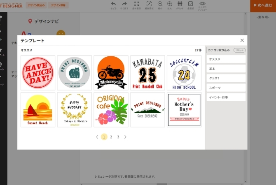Pick the Kawabata 25 baseball template
Viewport: 276px width, 185px height.
point(147,72)
